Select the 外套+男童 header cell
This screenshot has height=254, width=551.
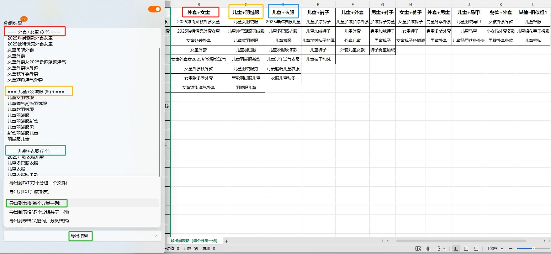439,13
